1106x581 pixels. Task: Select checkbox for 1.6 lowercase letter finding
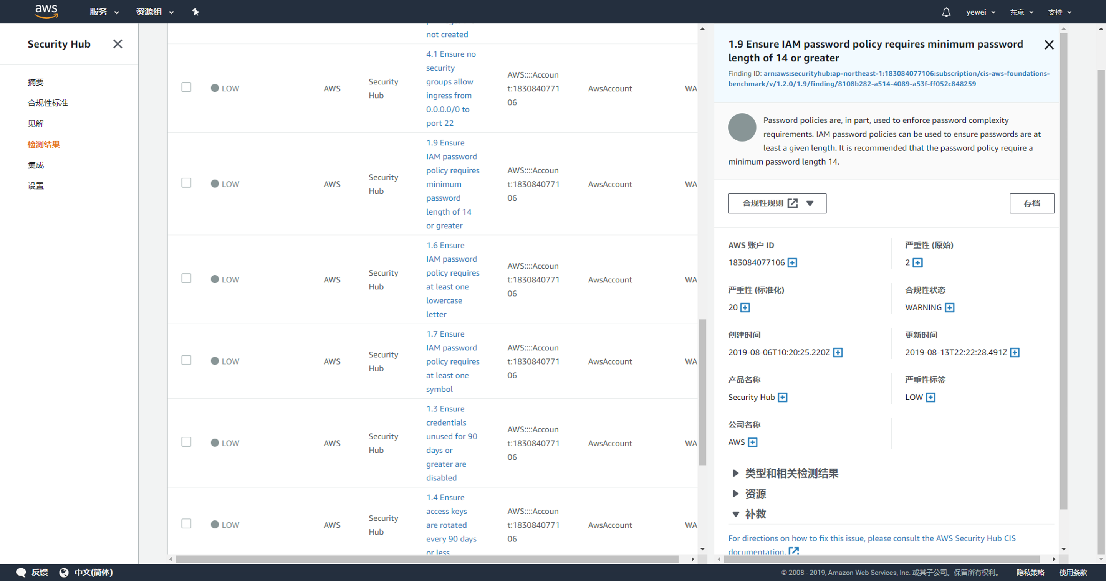186,279
